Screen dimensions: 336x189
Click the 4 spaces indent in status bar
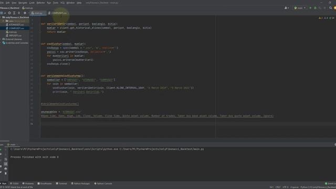(x=295, y=187)
